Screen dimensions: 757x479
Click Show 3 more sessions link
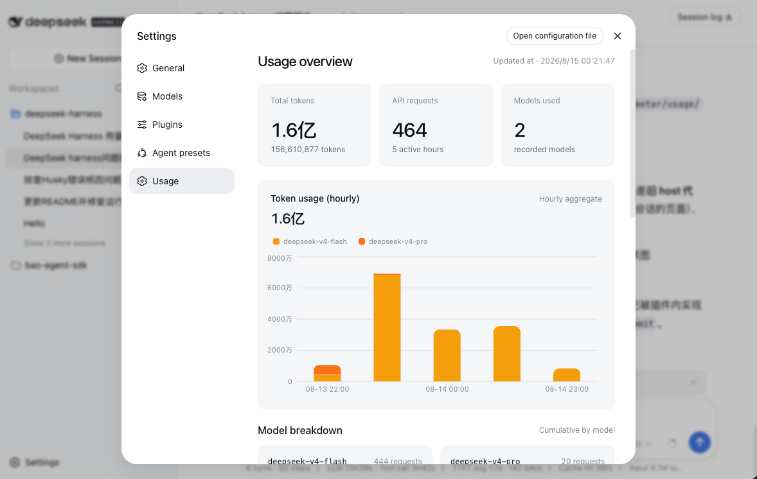tap(64, 243)
